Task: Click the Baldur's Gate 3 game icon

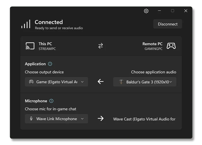Action: pos(121,82)
